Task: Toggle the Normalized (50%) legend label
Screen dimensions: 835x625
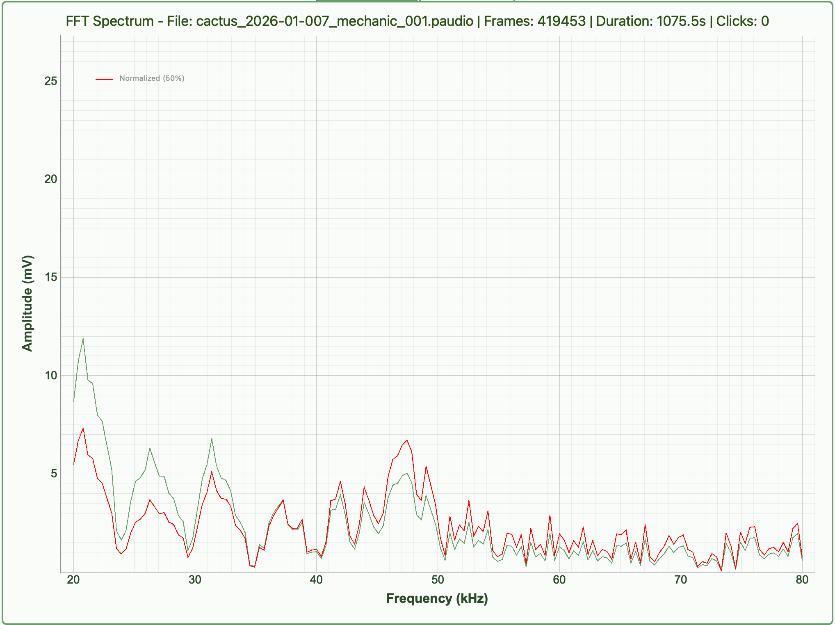Action: [x=152, y=78]
